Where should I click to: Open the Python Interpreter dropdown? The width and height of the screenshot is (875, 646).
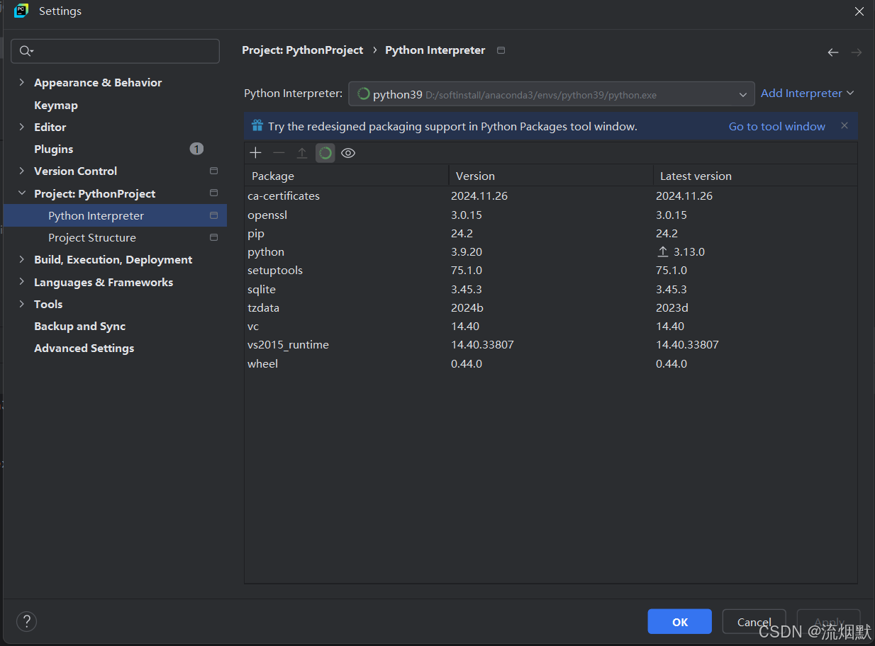pyautogui.click(x=551, y=93)
